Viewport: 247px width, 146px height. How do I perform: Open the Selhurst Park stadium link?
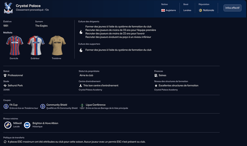click(15, 86)
